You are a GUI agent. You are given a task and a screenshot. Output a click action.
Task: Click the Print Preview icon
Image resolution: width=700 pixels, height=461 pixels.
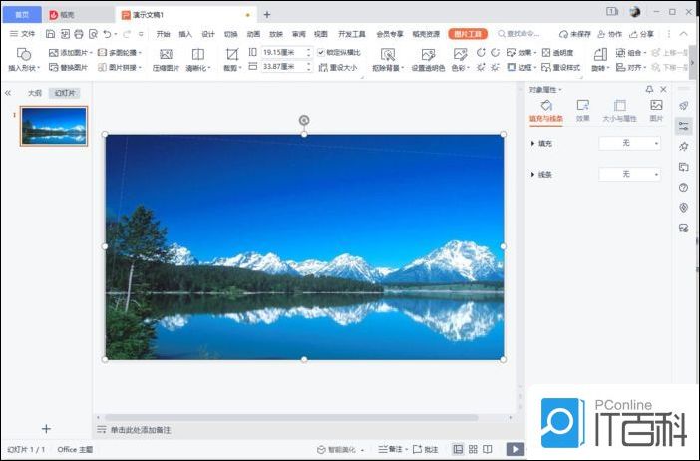pyautogui.click(x=93, y=34)
